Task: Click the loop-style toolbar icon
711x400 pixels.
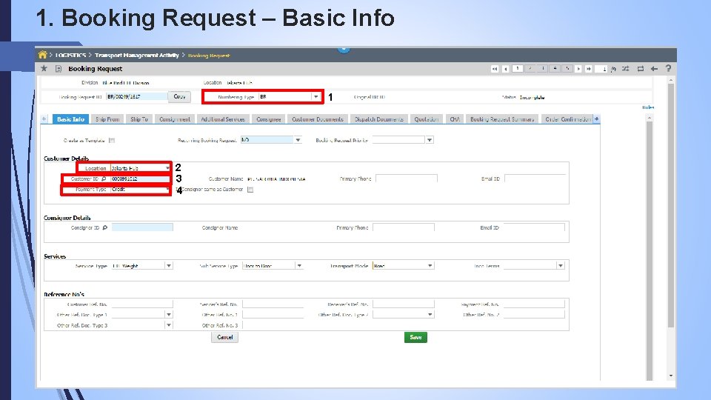Action: (x=640, y=69)
